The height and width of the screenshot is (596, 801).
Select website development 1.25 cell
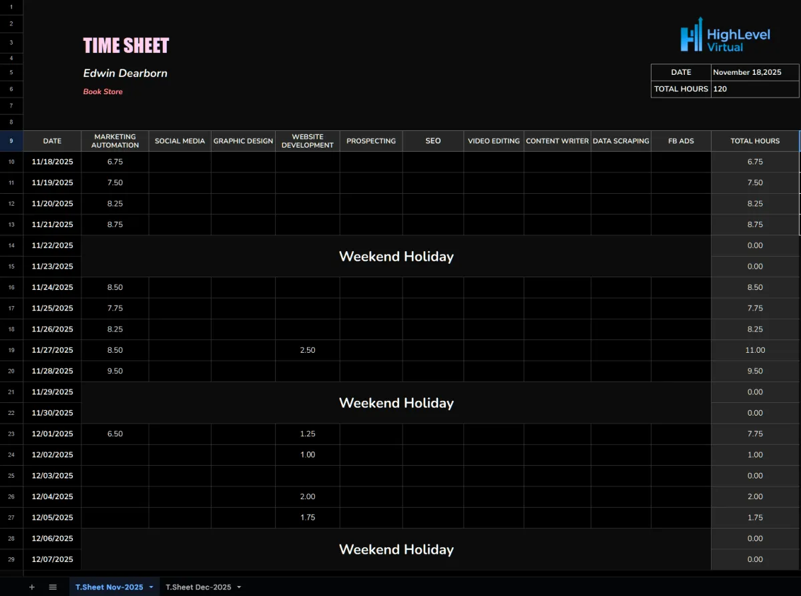tap(308, 434)
